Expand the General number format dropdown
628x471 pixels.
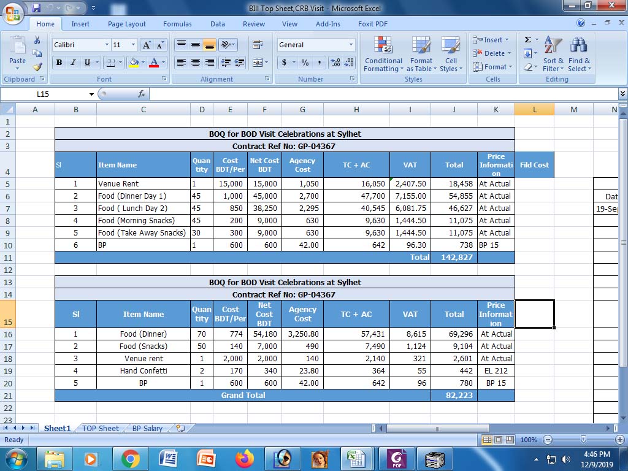click(x=351, y=45)
